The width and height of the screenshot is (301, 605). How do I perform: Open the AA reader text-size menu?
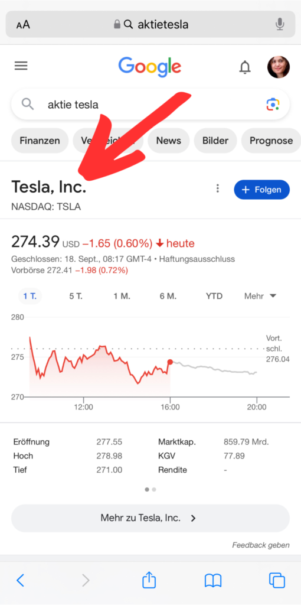point(23,25)
